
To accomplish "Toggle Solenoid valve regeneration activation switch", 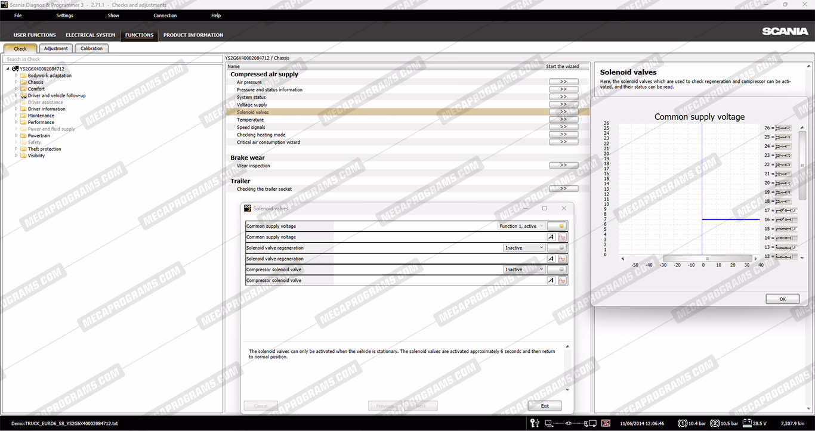I will tap(556, 248).
